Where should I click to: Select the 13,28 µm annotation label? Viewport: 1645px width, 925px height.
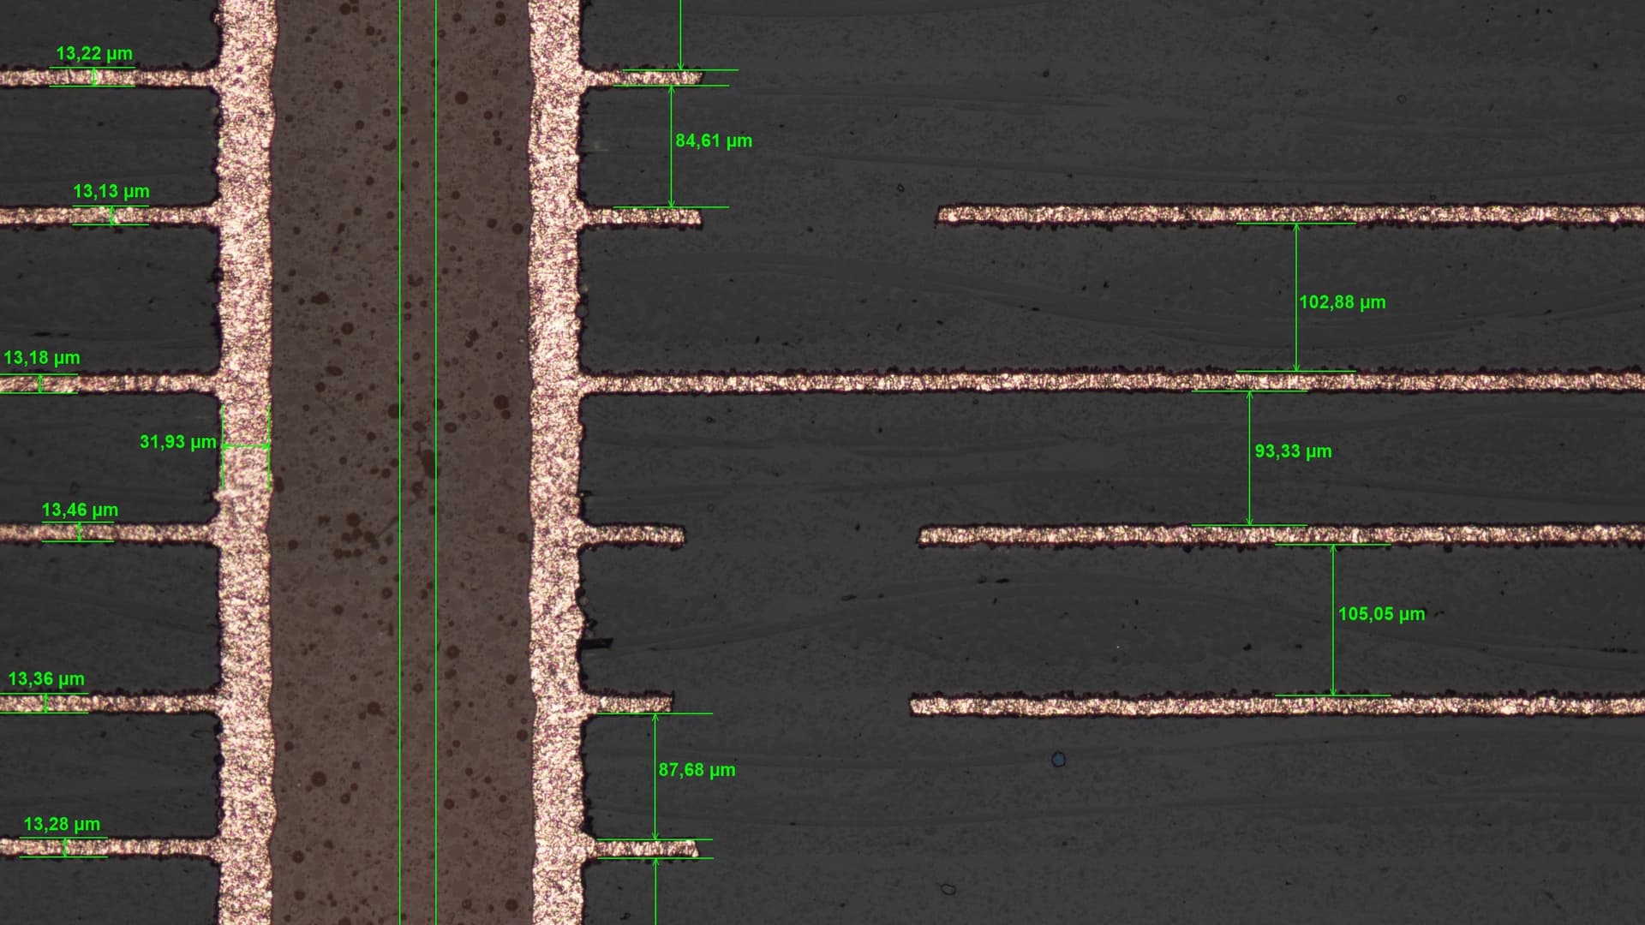pos(62,825)
